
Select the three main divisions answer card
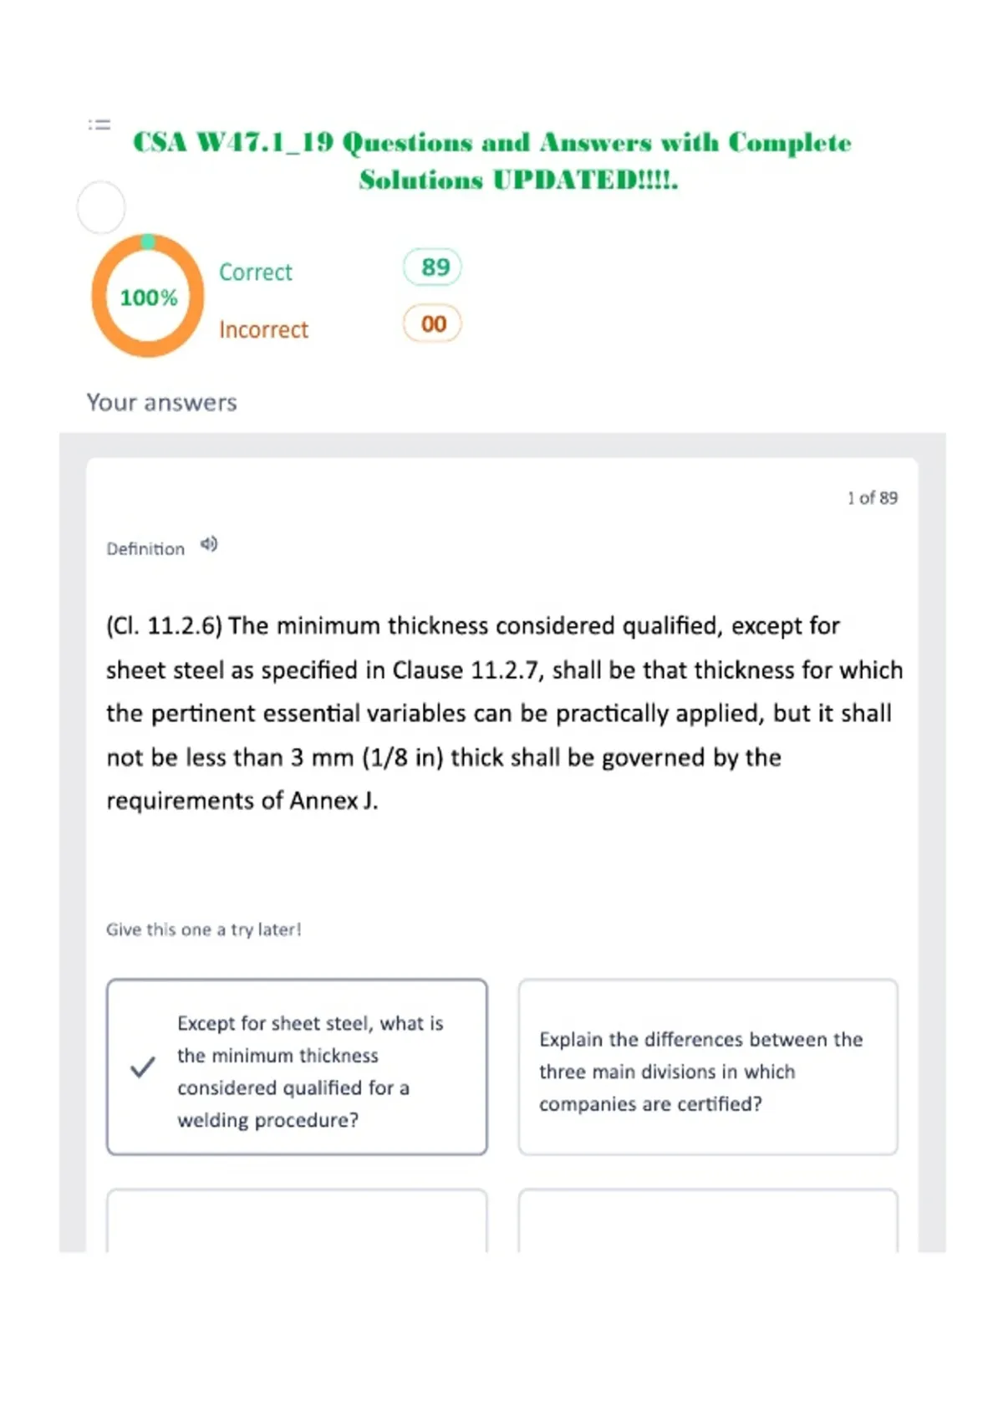pyautogui.click(x=708, y=1067)
